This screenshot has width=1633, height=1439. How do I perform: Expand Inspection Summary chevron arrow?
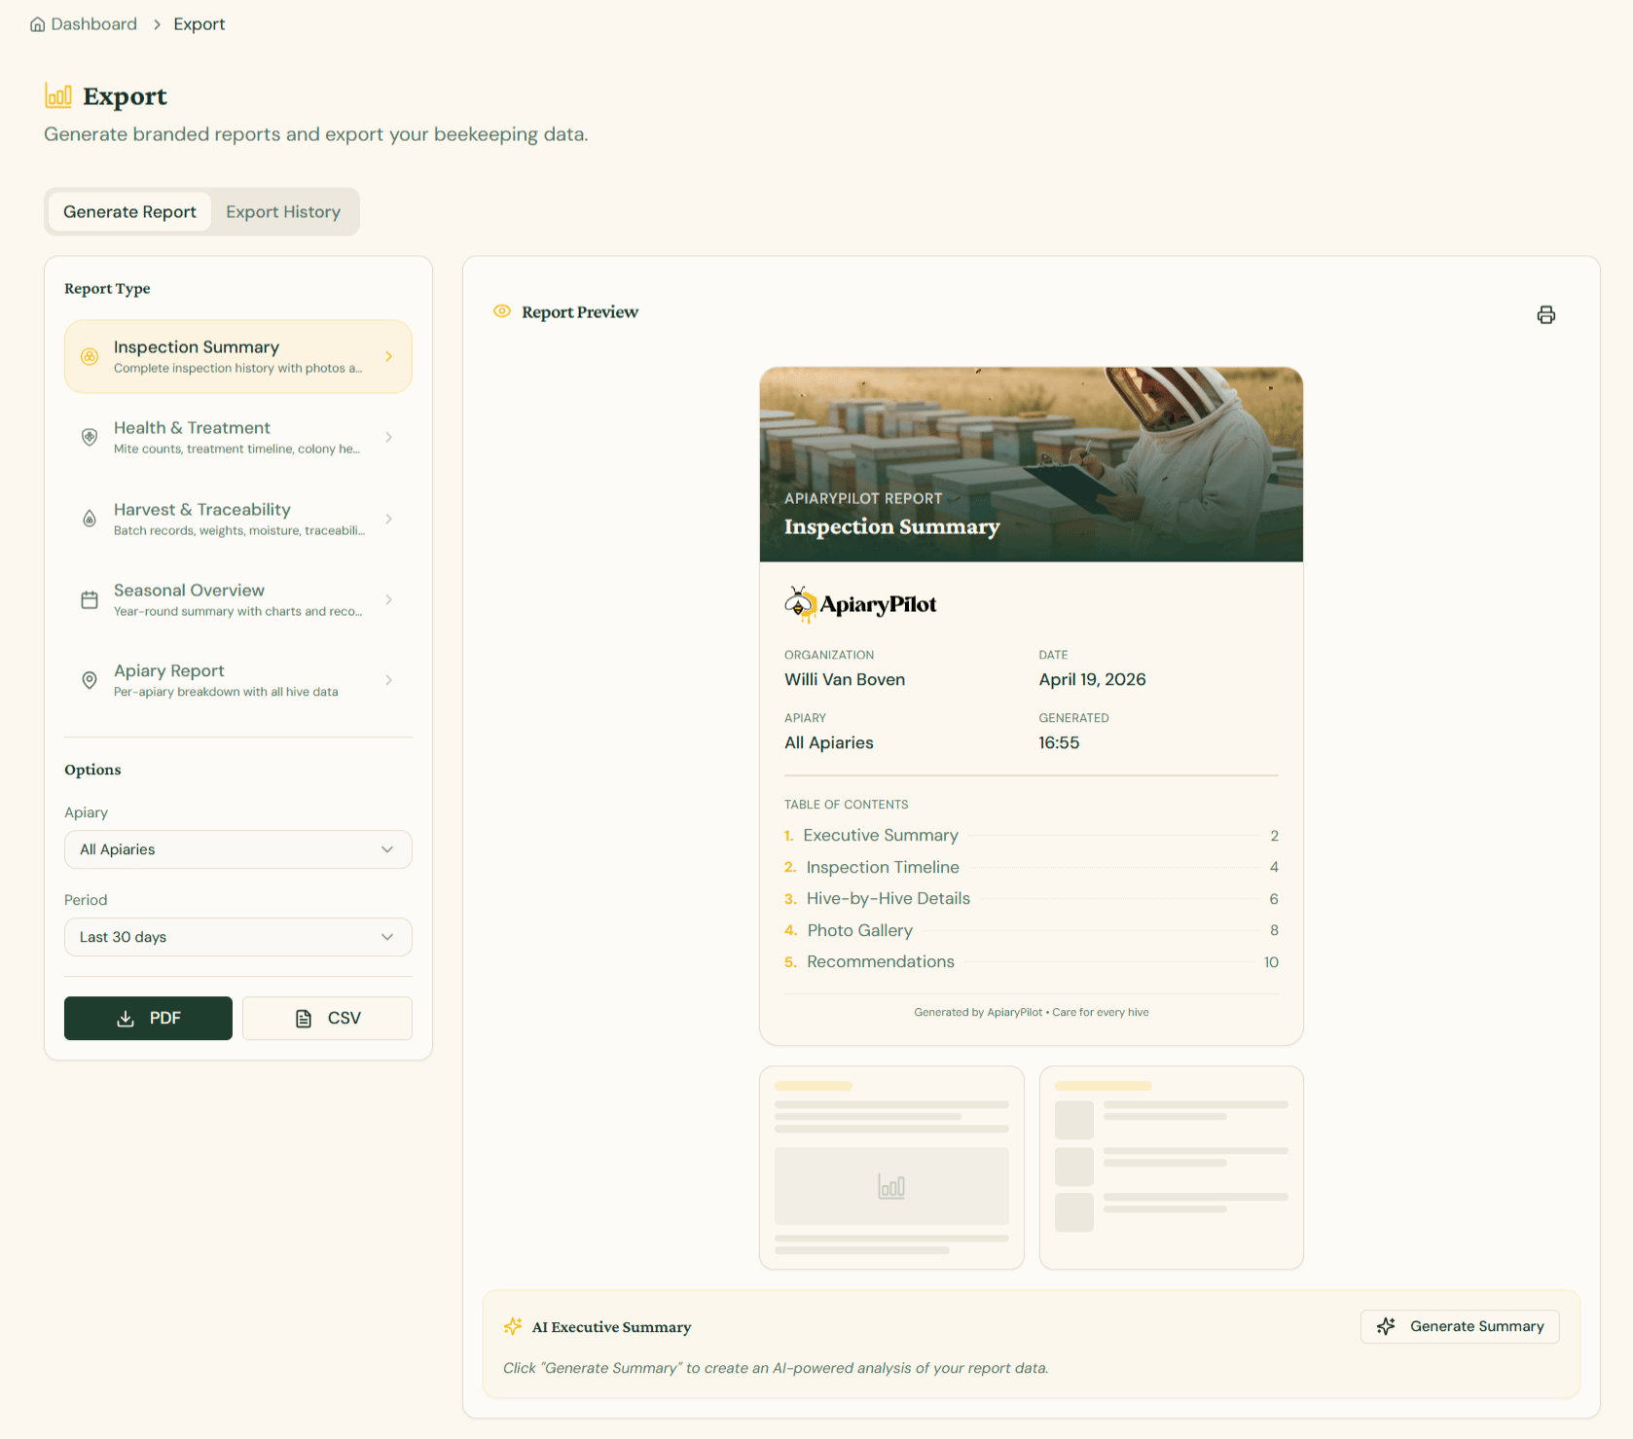[x=388, y=357]
